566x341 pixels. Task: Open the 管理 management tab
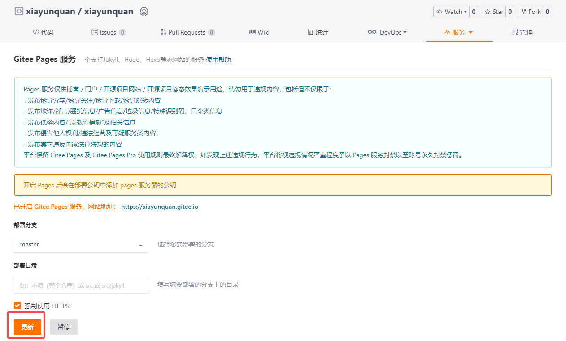[522, 32]
